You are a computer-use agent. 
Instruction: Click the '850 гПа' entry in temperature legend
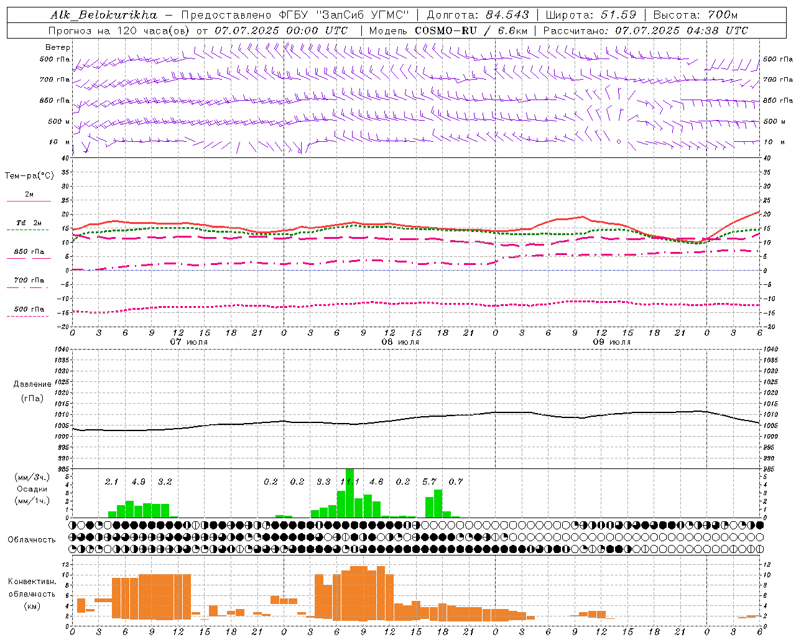[x=29, y=252]
